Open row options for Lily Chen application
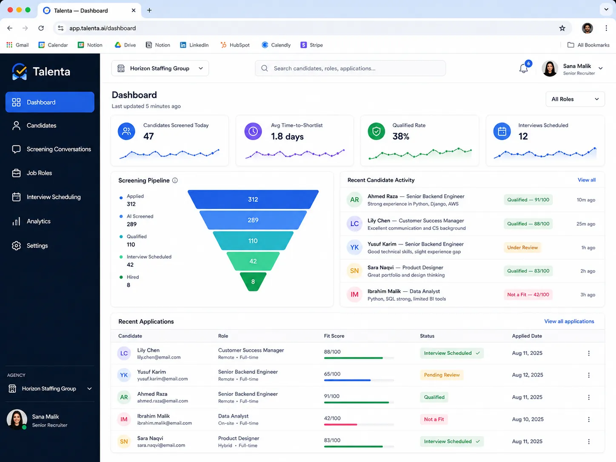 click(589, 353)
